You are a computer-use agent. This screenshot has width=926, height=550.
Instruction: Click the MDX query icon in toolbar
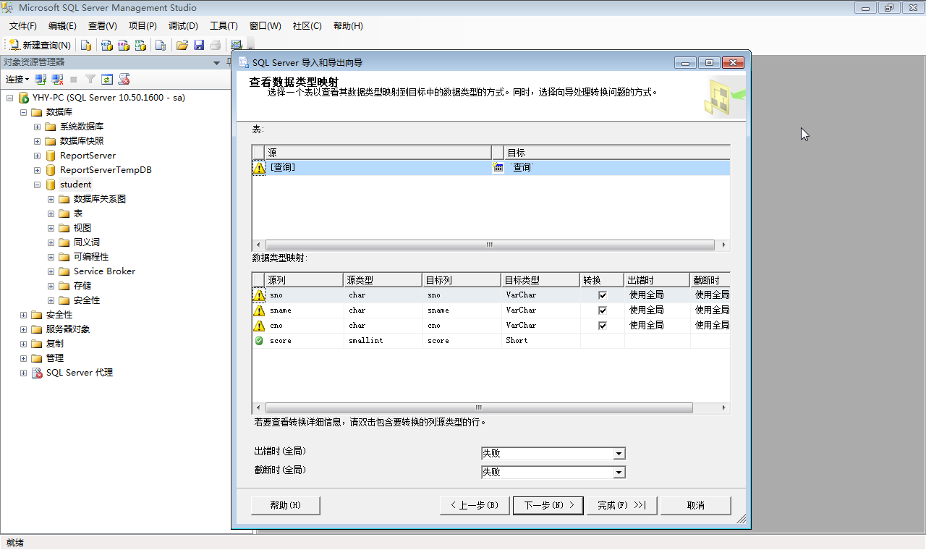coord(106,45)
